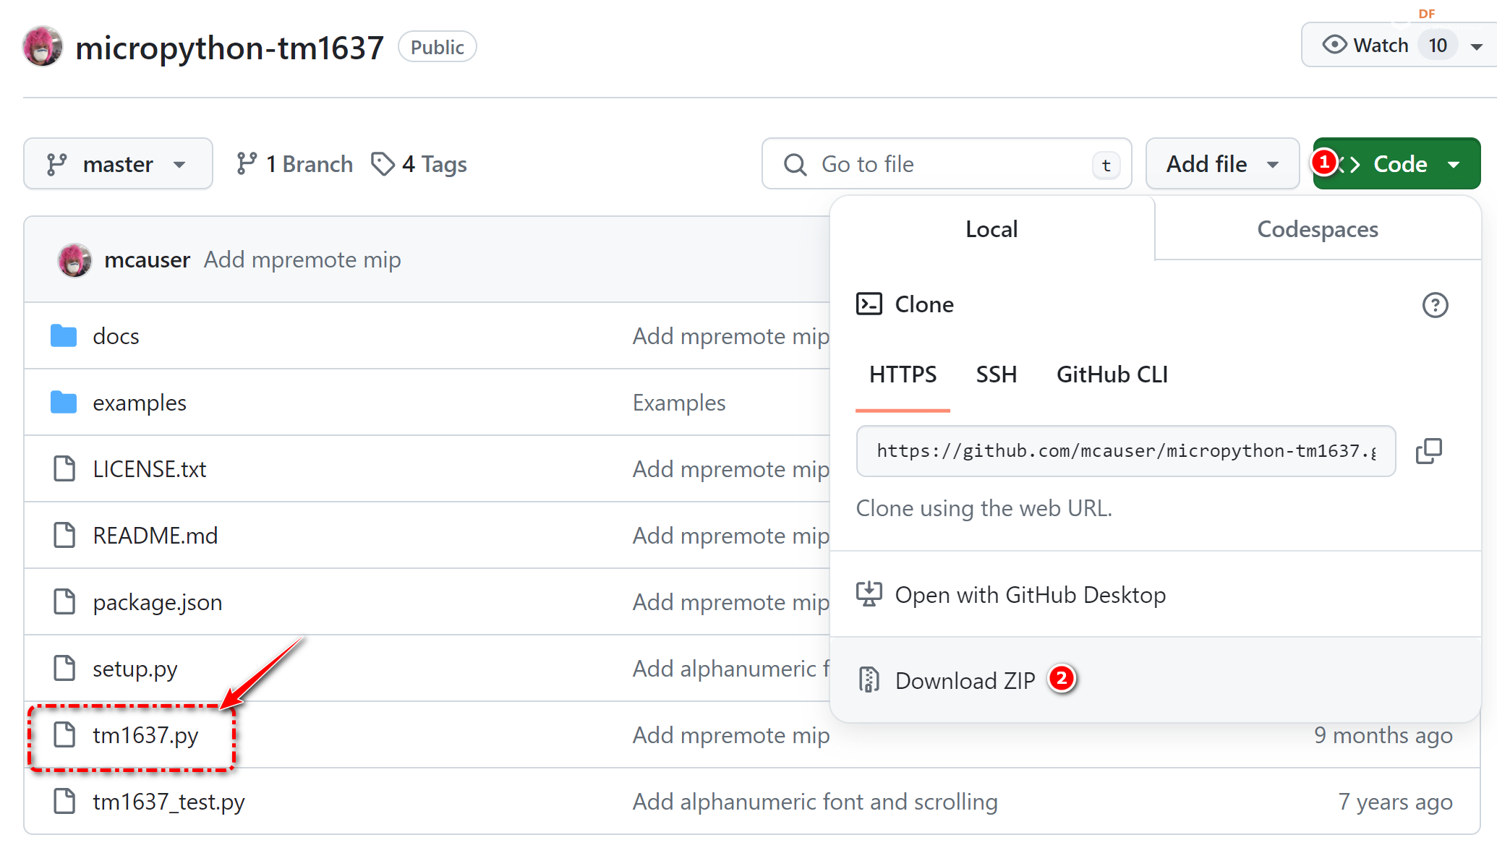Open LICENSE.txt file
Screen dimensions: 1497x853
coord(150,469)
